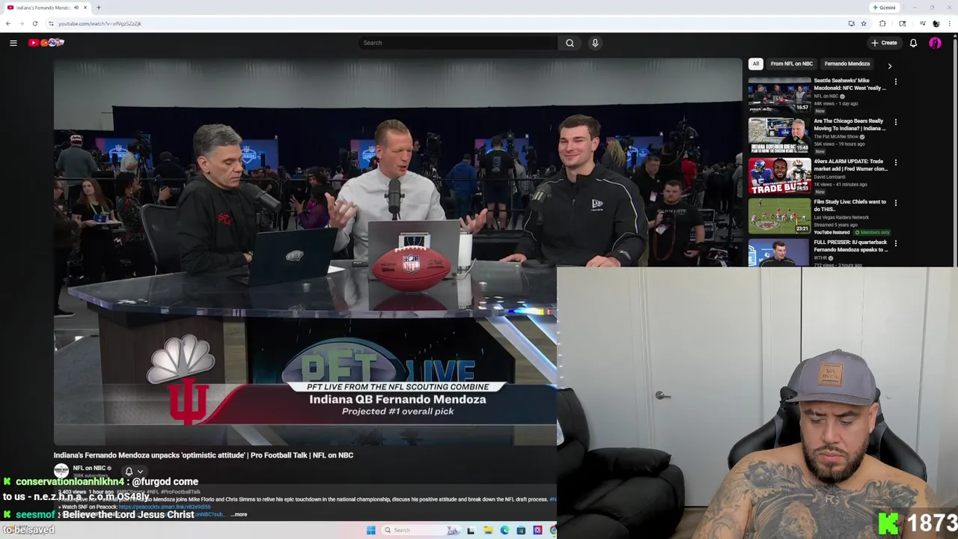Image resolution: width=958 pixels, height=539 pixels.
Task: Click the video title text
Action: click(203, 455)
